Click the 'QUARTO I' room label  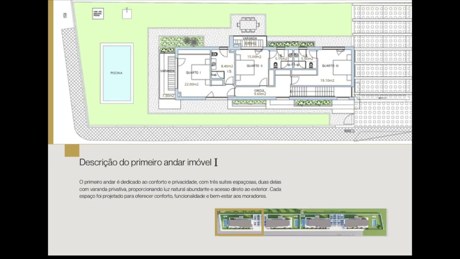pos(193,73)
